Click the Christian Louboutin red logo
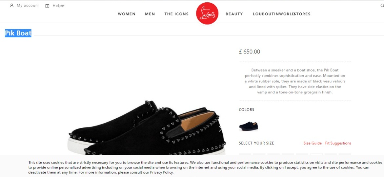384x177 pixels. 207,13
